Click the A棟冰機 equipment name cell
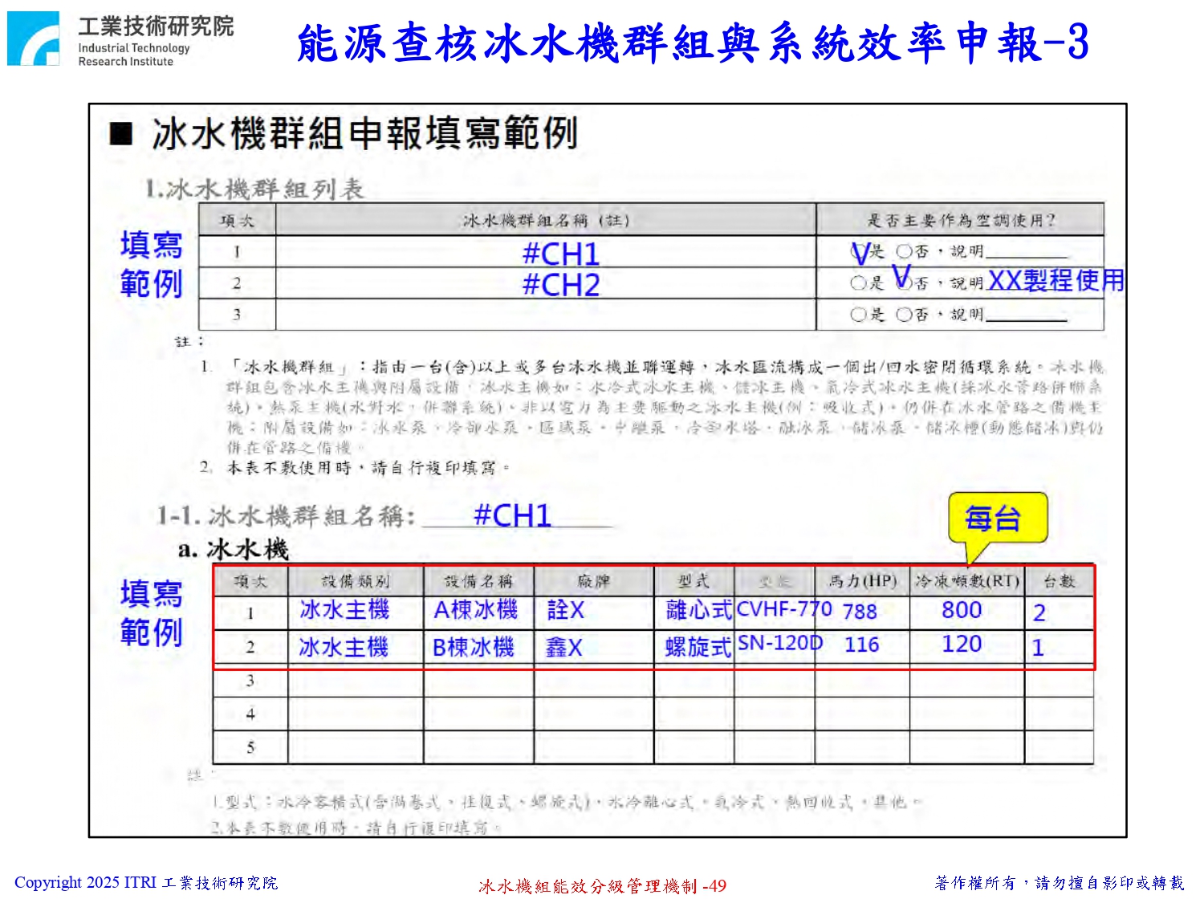The height and width of the screenshot is (903, 1204). tap(476, 610)
